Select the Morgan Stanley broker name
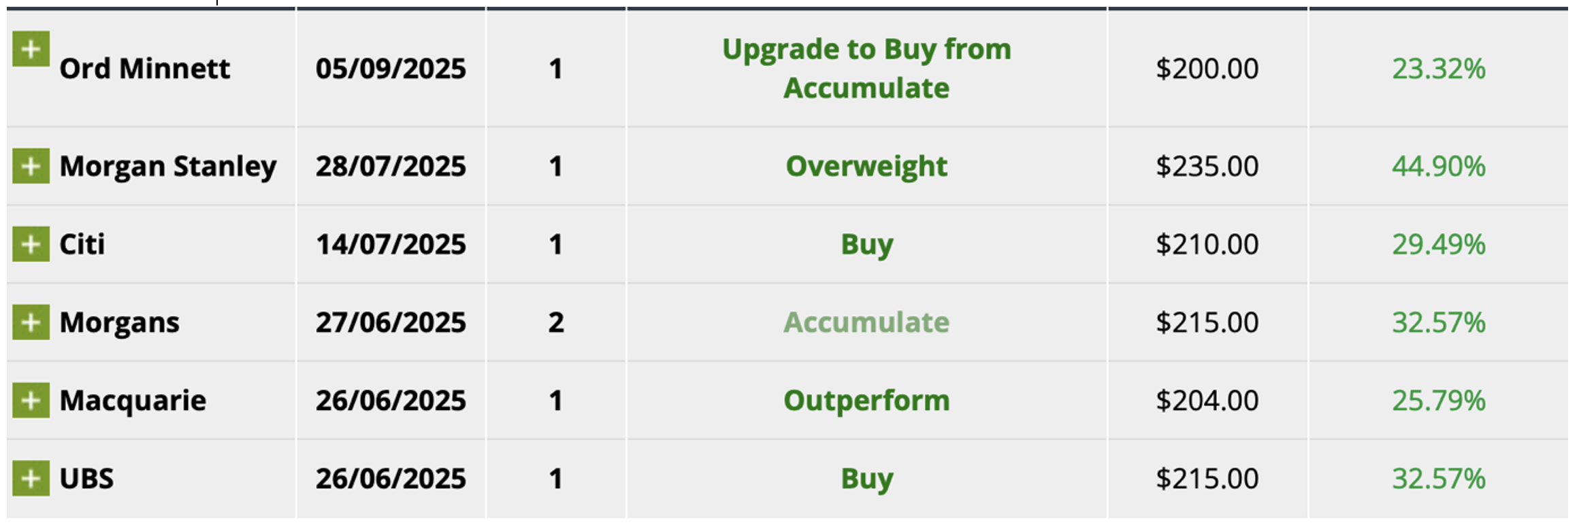1579x529 pixels. pyautogui.click(x=168, y=167)
